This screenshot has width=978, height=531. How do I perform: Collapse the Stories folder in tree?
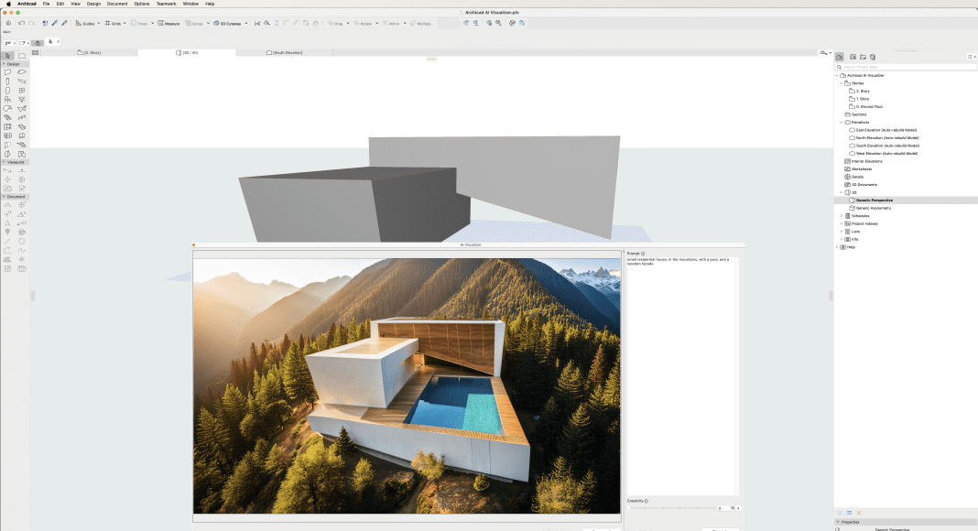coord(842,83)
